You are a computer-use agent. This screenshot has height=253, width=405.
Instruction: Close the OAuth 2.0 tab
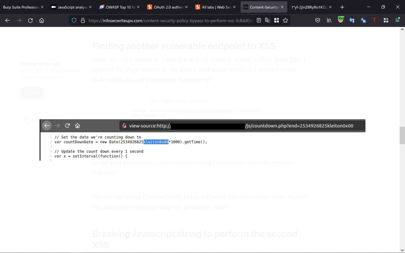(186, 7)
